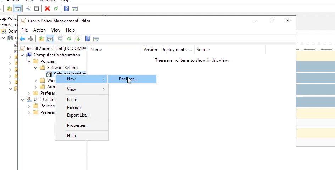Click the blue Back arrow in Editor toolbar
This screenshot has height=170, width=335.
click(22, 39)
